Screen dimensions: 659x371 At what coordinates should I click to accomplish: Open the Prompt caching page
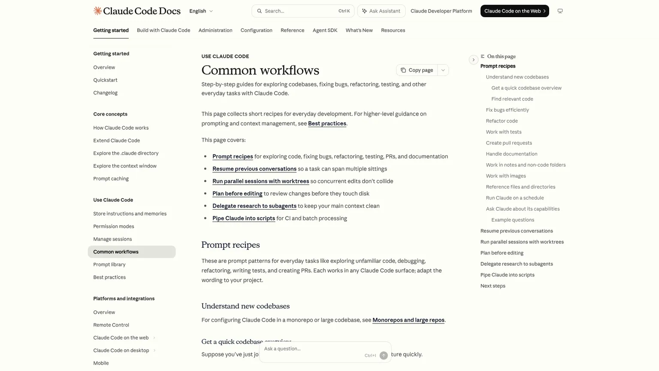click(x=111, y=179)
